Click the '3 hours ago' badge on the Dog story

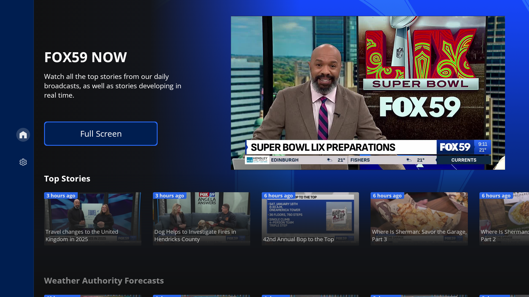[170, 196]
